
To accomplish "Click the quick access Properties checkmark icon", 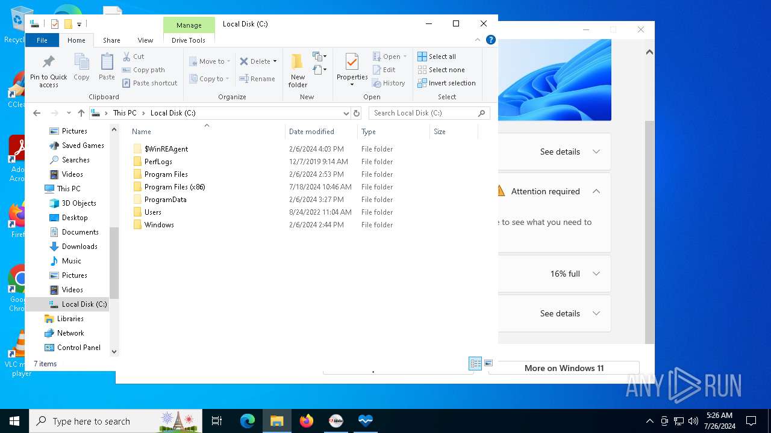I will coord(55,24).
